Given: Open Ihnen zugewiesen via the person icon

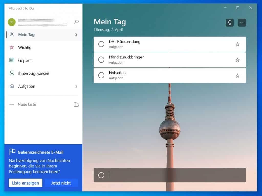Looking at the screenshot, I should 12,73.
